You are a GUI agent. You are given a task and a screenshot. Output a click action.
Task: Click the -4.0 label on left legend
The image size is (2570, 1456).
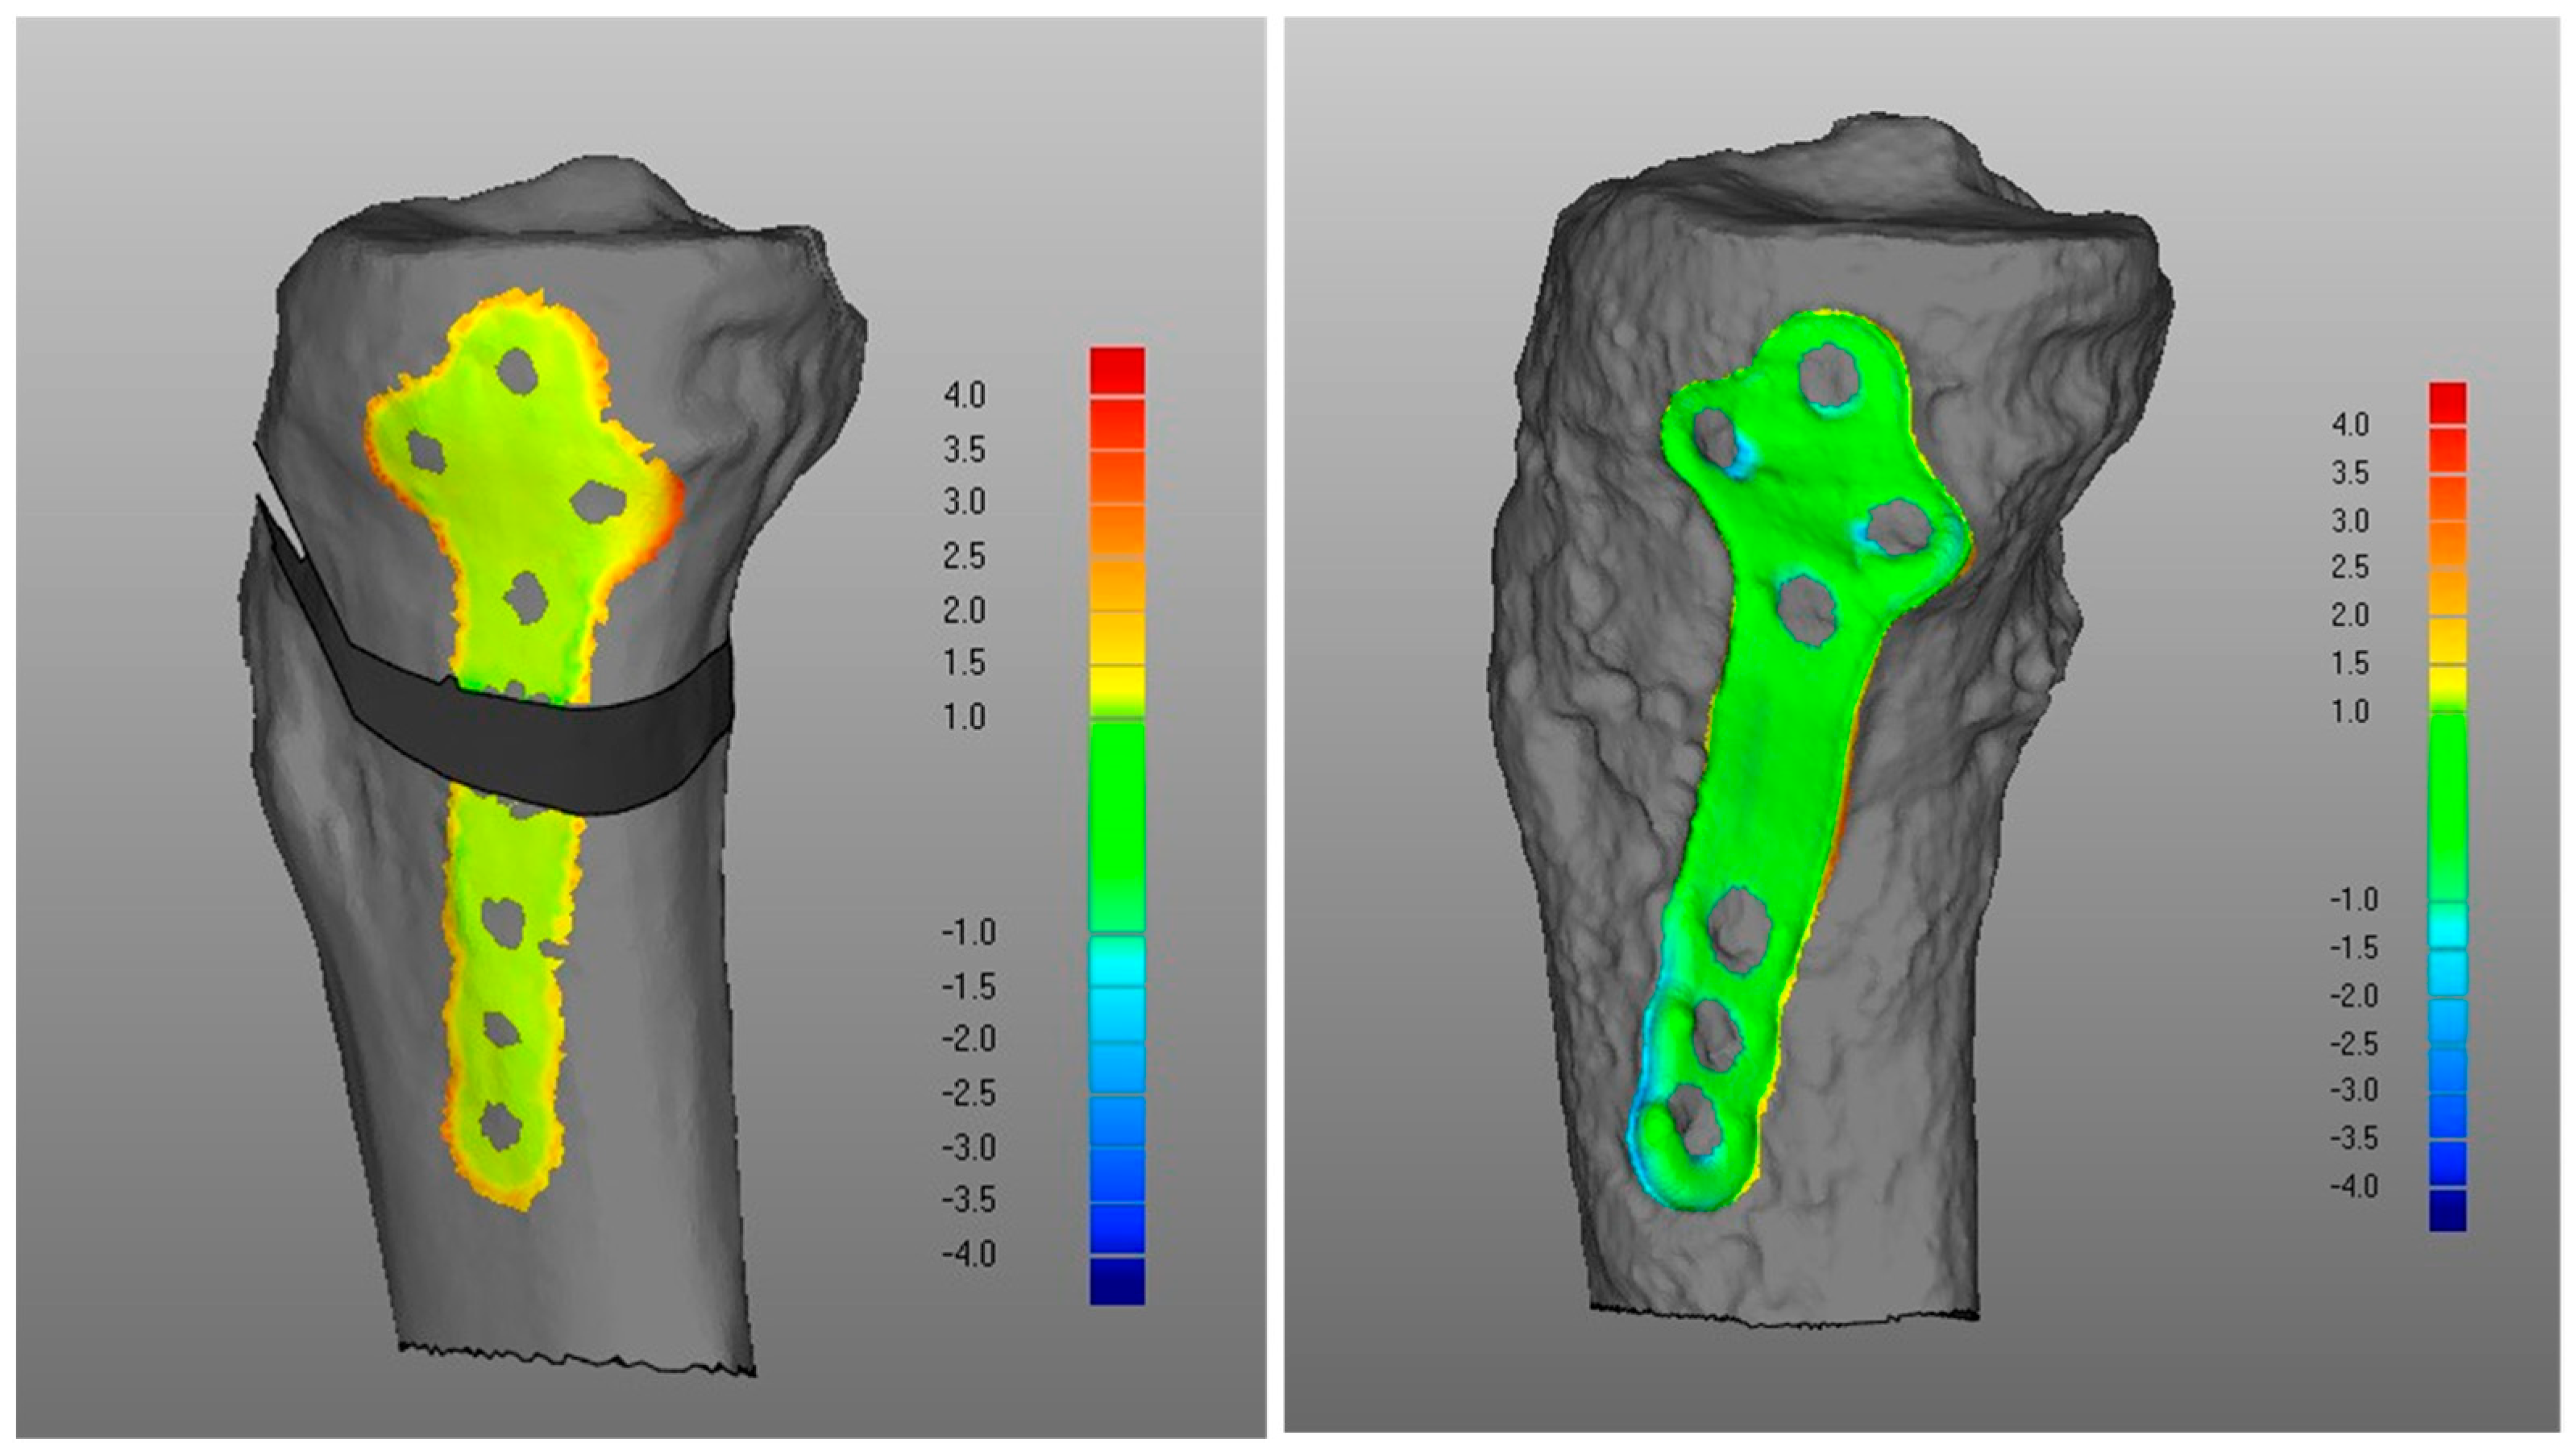(x=968, y=1253)
